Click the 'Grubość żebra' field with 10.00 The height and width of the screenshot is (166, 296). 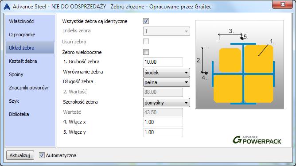(163, 62)
